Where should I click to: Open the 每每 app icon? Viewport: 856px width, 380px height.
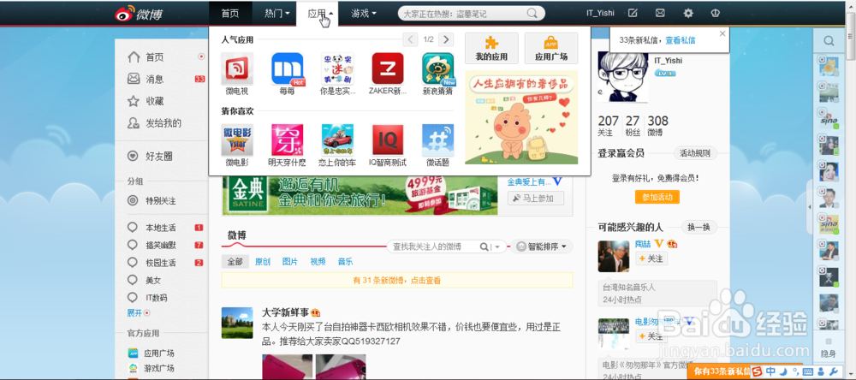coord(287,68)
